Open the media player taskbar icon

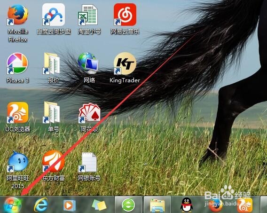coord(69,205)
